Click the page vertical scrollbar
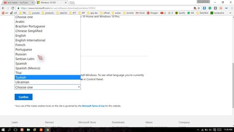 (233, 85)
